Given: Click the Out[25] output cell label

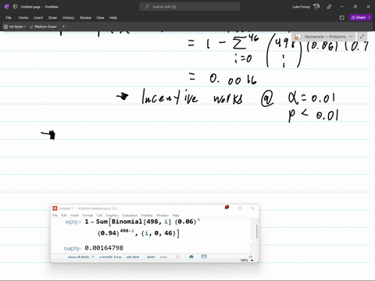Looking at the screenshot, I should 73,249.
